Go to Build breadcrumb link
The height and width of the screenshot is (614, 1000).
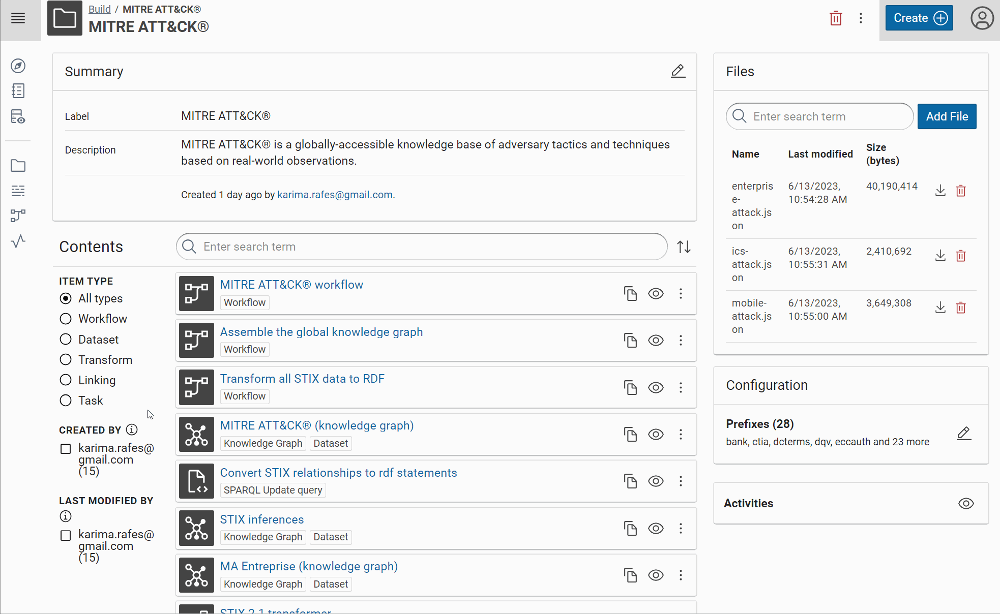pyautogui.click(x=99, y=9)
